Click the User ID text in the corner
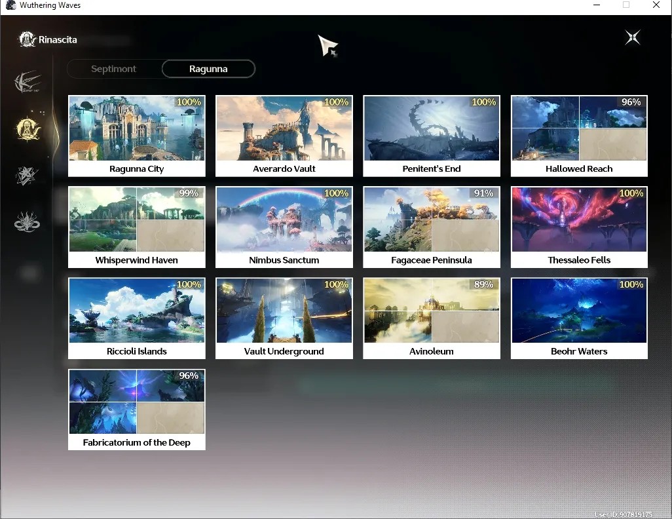The height and width of the screenshot is (519, 672). pyautogui.click(x=623, y=514)
